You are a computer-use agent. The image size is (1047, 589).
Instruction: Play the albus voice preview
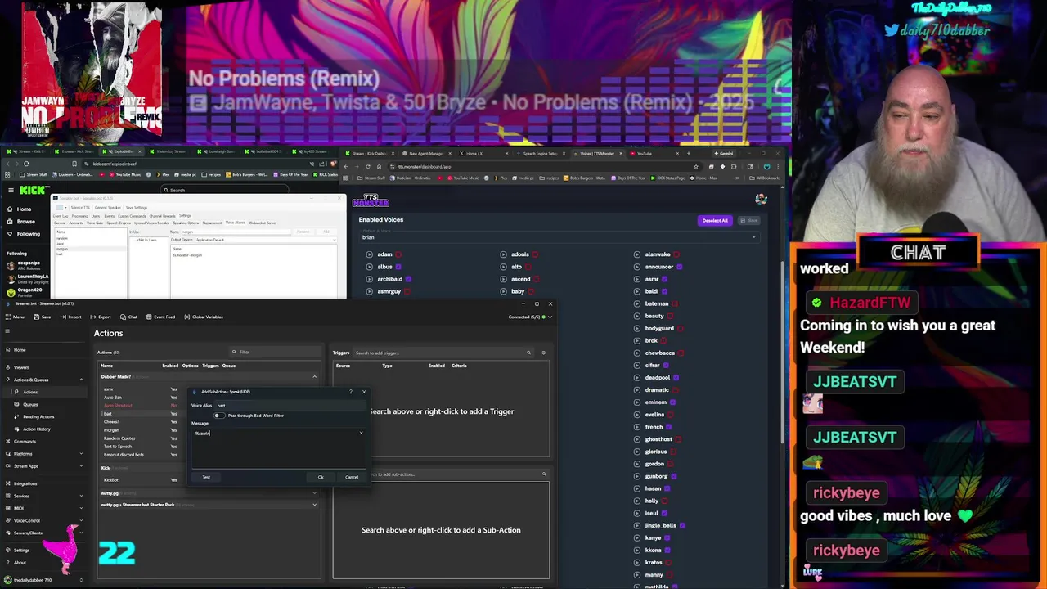pyautogui.click(x=369, y=267)
